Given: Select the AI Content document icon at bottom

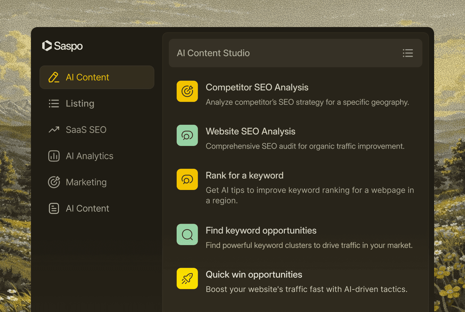Looking at the screenshot, I should tap(54, 208).
